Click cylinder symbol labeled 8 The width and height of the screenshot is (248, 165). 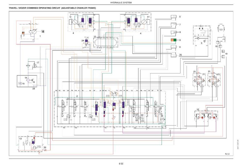point(173,32)
